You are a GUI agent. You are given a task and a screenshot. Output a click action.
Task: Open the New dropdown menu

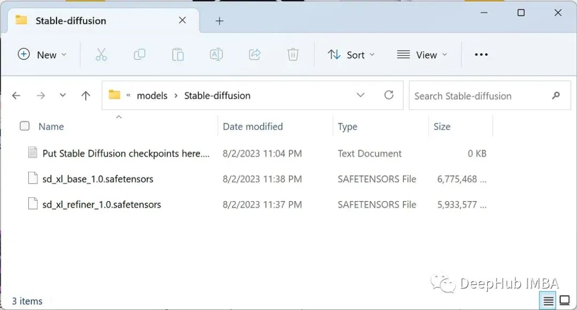(42, 54)
